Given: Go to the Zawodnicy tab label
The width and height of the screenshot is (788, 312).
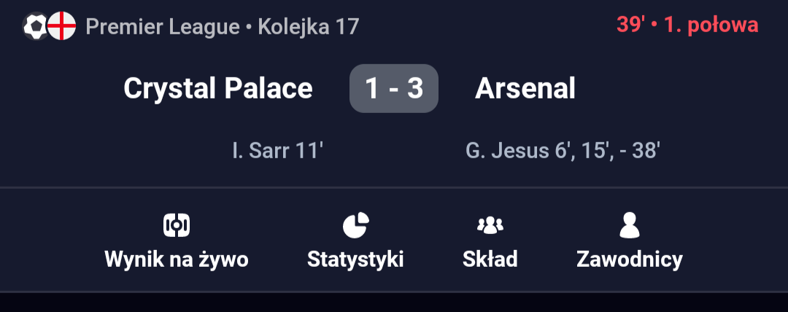Looking at the screenshot, I should (x=629, y=259).
